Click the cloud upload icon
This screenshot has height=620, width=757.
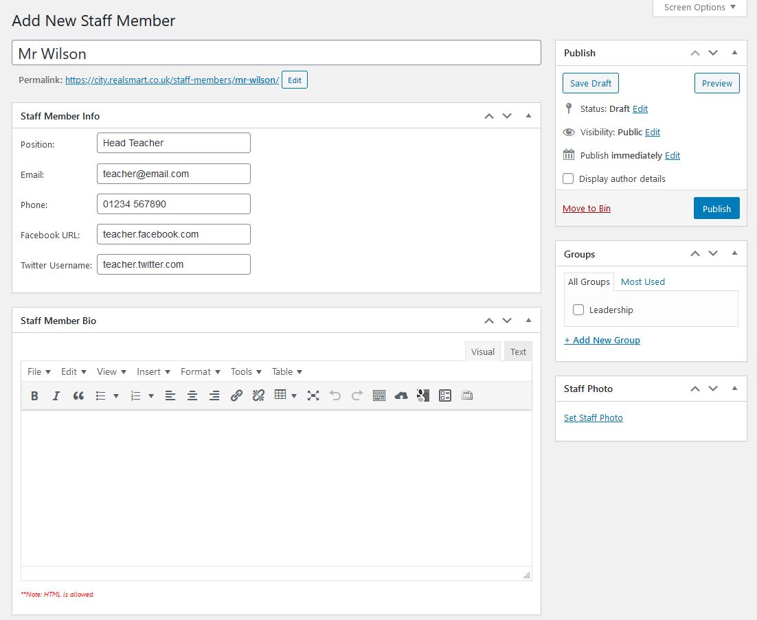(401, 395)
